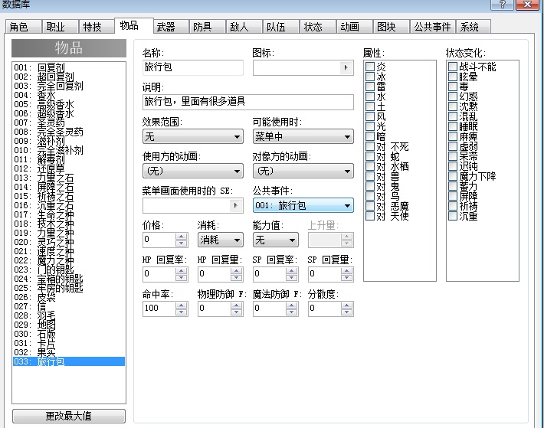The image size is (544, 428).
Task: Increase HP 回复率 with up arrow
Action: coord(181,271)
